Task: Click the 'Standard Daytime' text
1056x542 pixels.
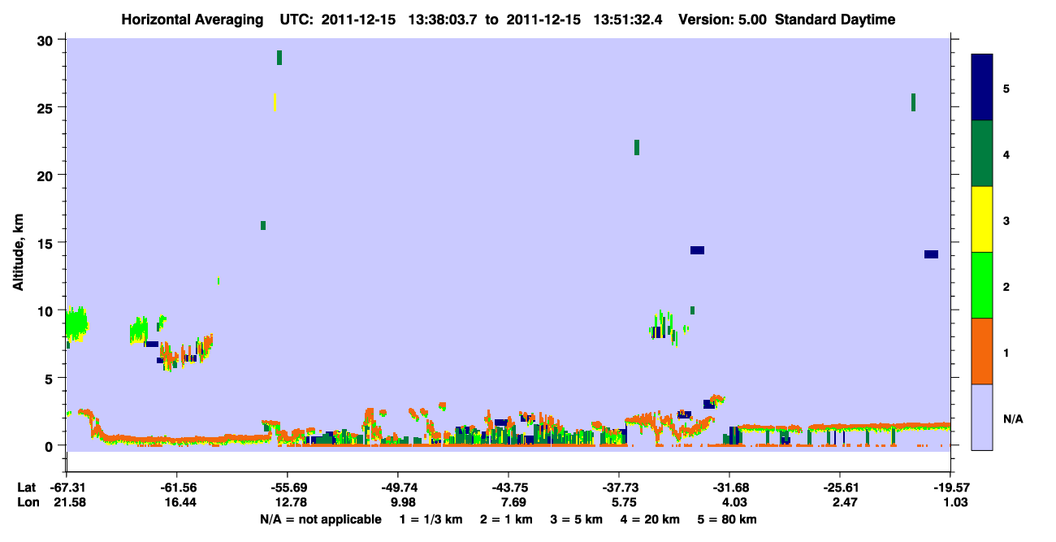Action: pyautogui.click(x=835, y=20)
